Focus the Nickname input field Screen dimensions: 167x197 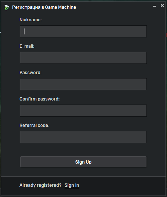(83, 31)
